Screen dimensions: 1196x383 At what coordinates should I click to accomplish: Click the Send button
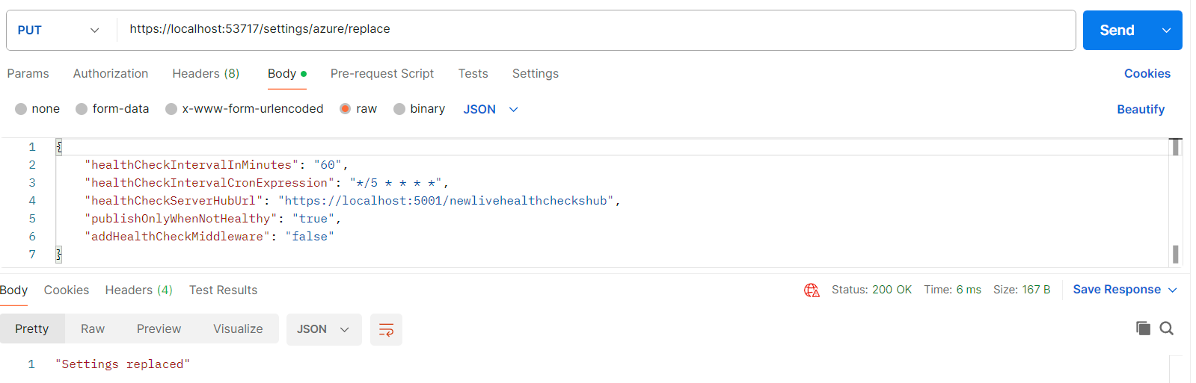click(x=1117, y=30)
